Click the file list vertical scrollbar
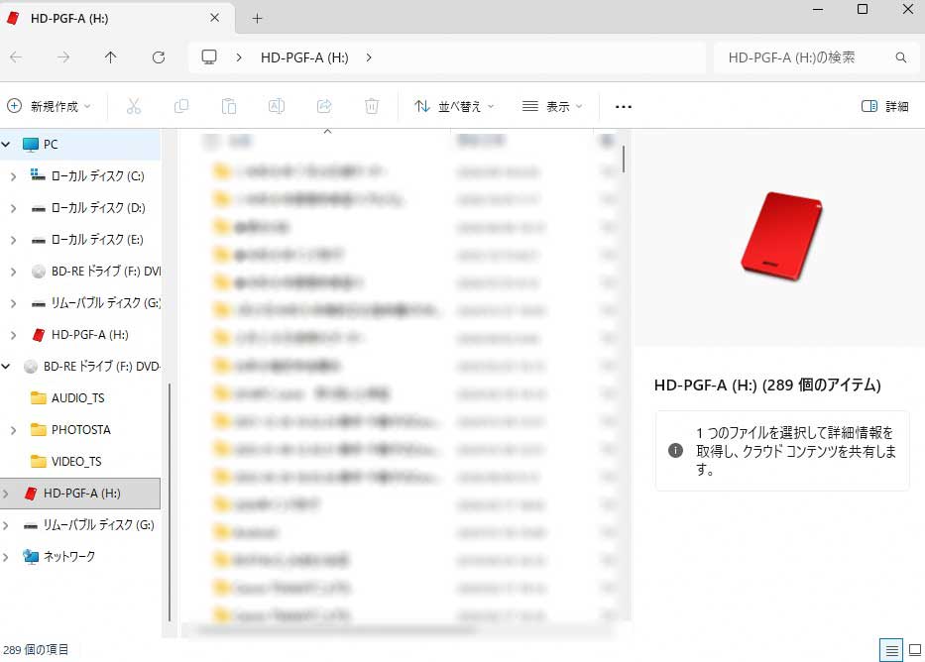This screenshot has height=662, width=925. click(x=624, y=160)
